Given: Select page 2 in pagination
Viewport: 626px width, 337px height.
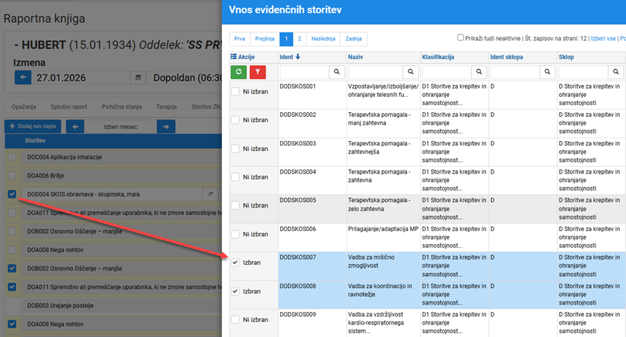Looking at the screenshot, I should [300, 39].
